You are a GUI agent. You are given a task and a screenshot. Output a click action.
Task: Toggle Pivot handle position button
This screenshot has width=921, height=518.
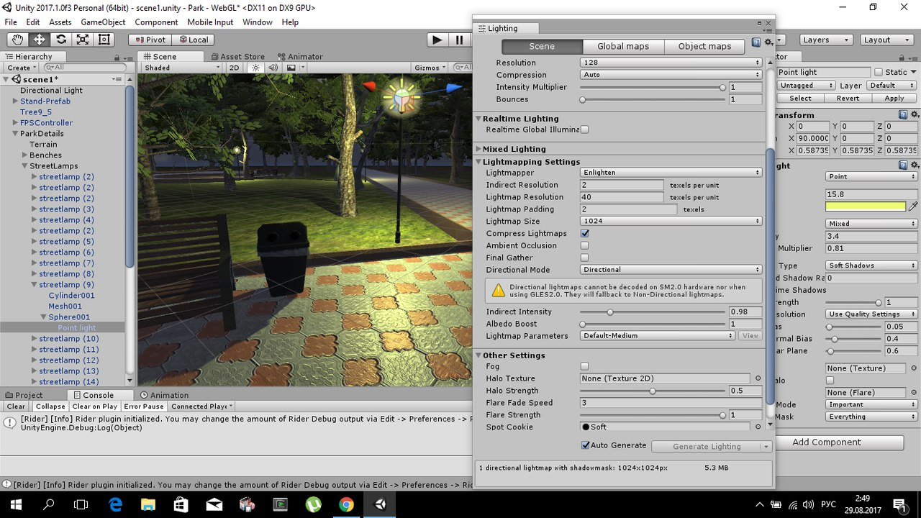(x=150, y=40)
